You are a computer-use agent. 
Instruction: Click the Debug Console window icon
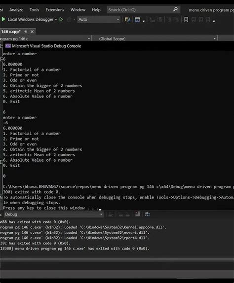8,46
